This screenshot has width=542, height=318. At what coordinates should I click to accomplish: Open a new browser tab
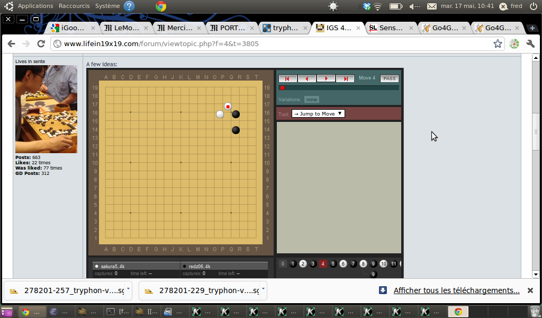532,28
